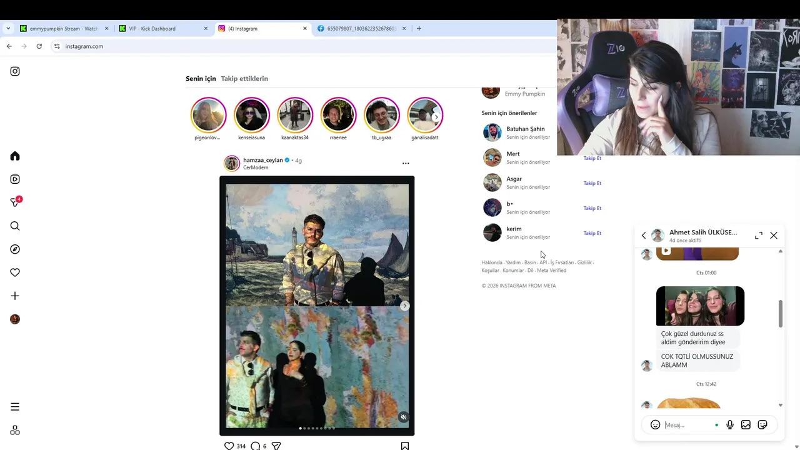Screen dimensions: 800x450
Task: Open three-dot post options menu
Action: click(x=406, y=163)
